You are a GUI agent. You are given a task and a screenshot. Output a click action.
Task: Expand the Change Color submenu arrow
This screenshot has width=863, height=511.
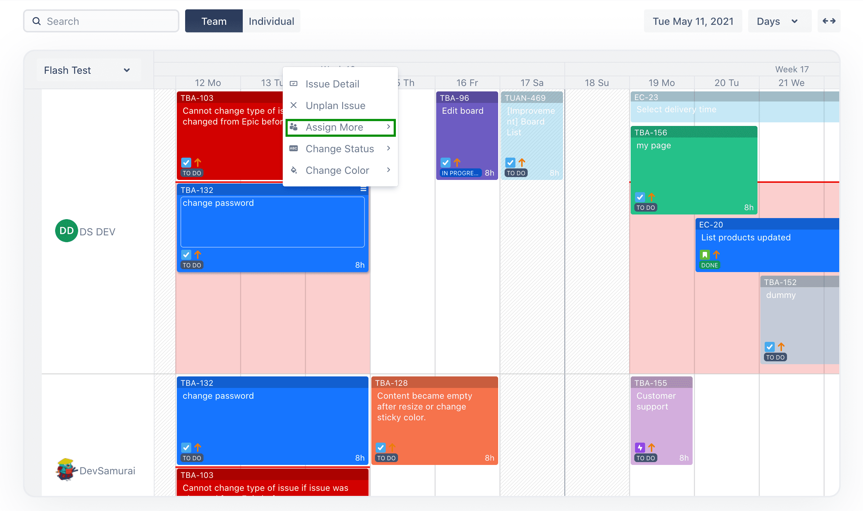click(x=389, y=170)
